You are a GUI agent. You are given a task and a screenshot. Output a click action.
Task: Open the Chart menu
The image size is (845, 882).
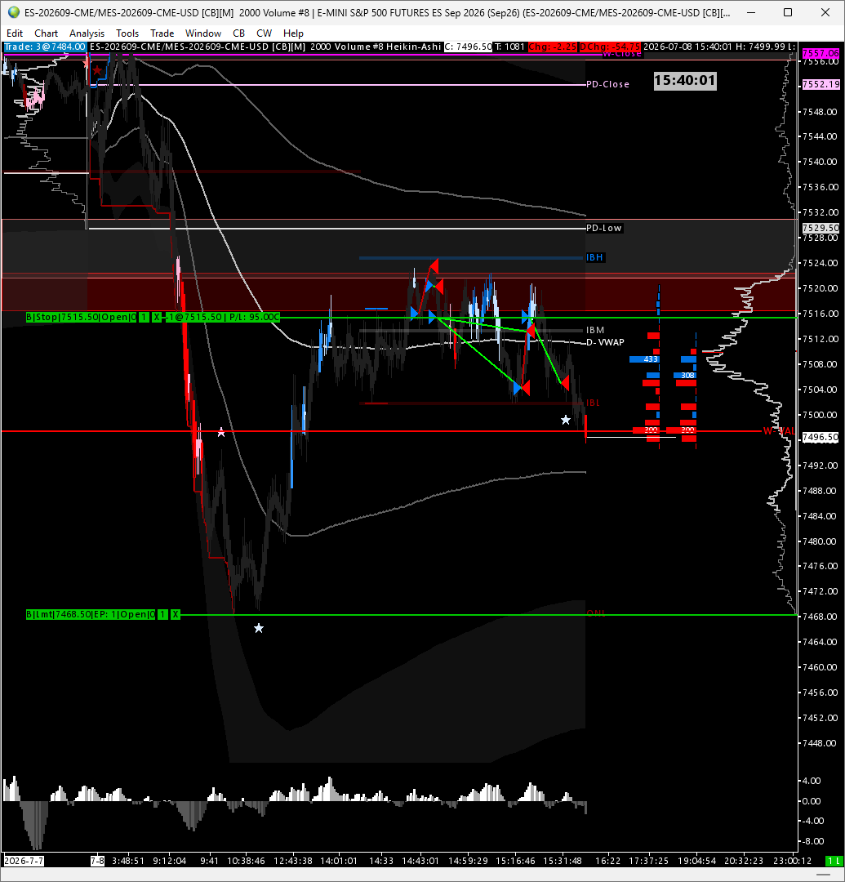pos(46,33)
